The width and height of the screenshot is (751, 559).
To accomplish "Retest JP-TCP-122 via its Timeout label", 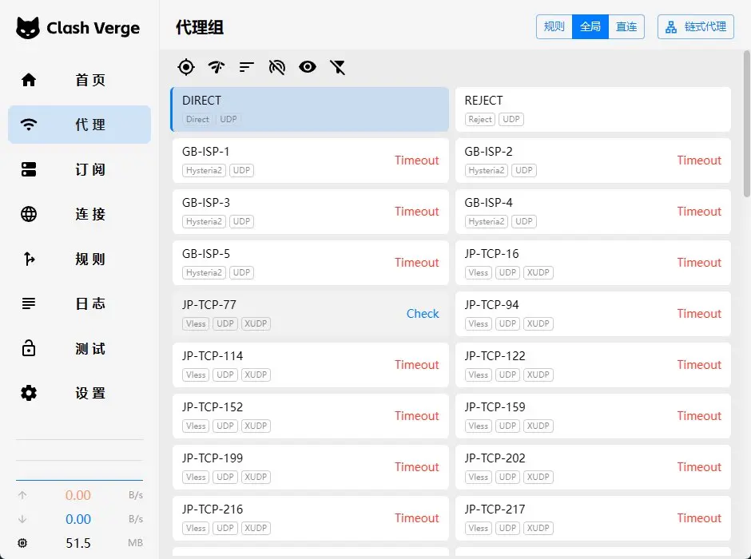I will click(699, 365).
